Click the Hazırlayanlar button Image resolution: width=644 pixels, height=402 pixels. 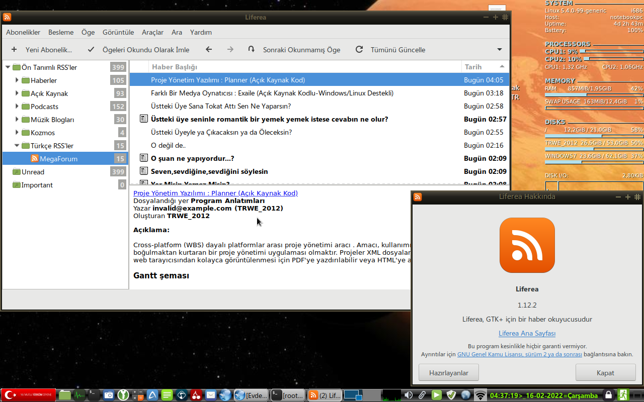[449, 373]
